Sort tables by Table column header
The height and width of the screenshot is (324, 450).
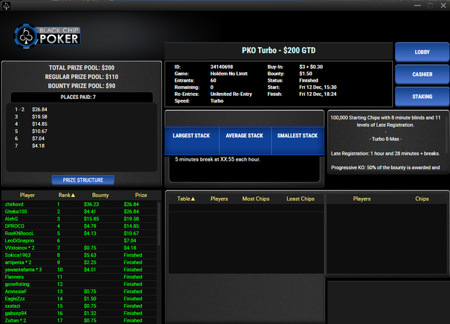pyautogui.click(x=186, y=199)
